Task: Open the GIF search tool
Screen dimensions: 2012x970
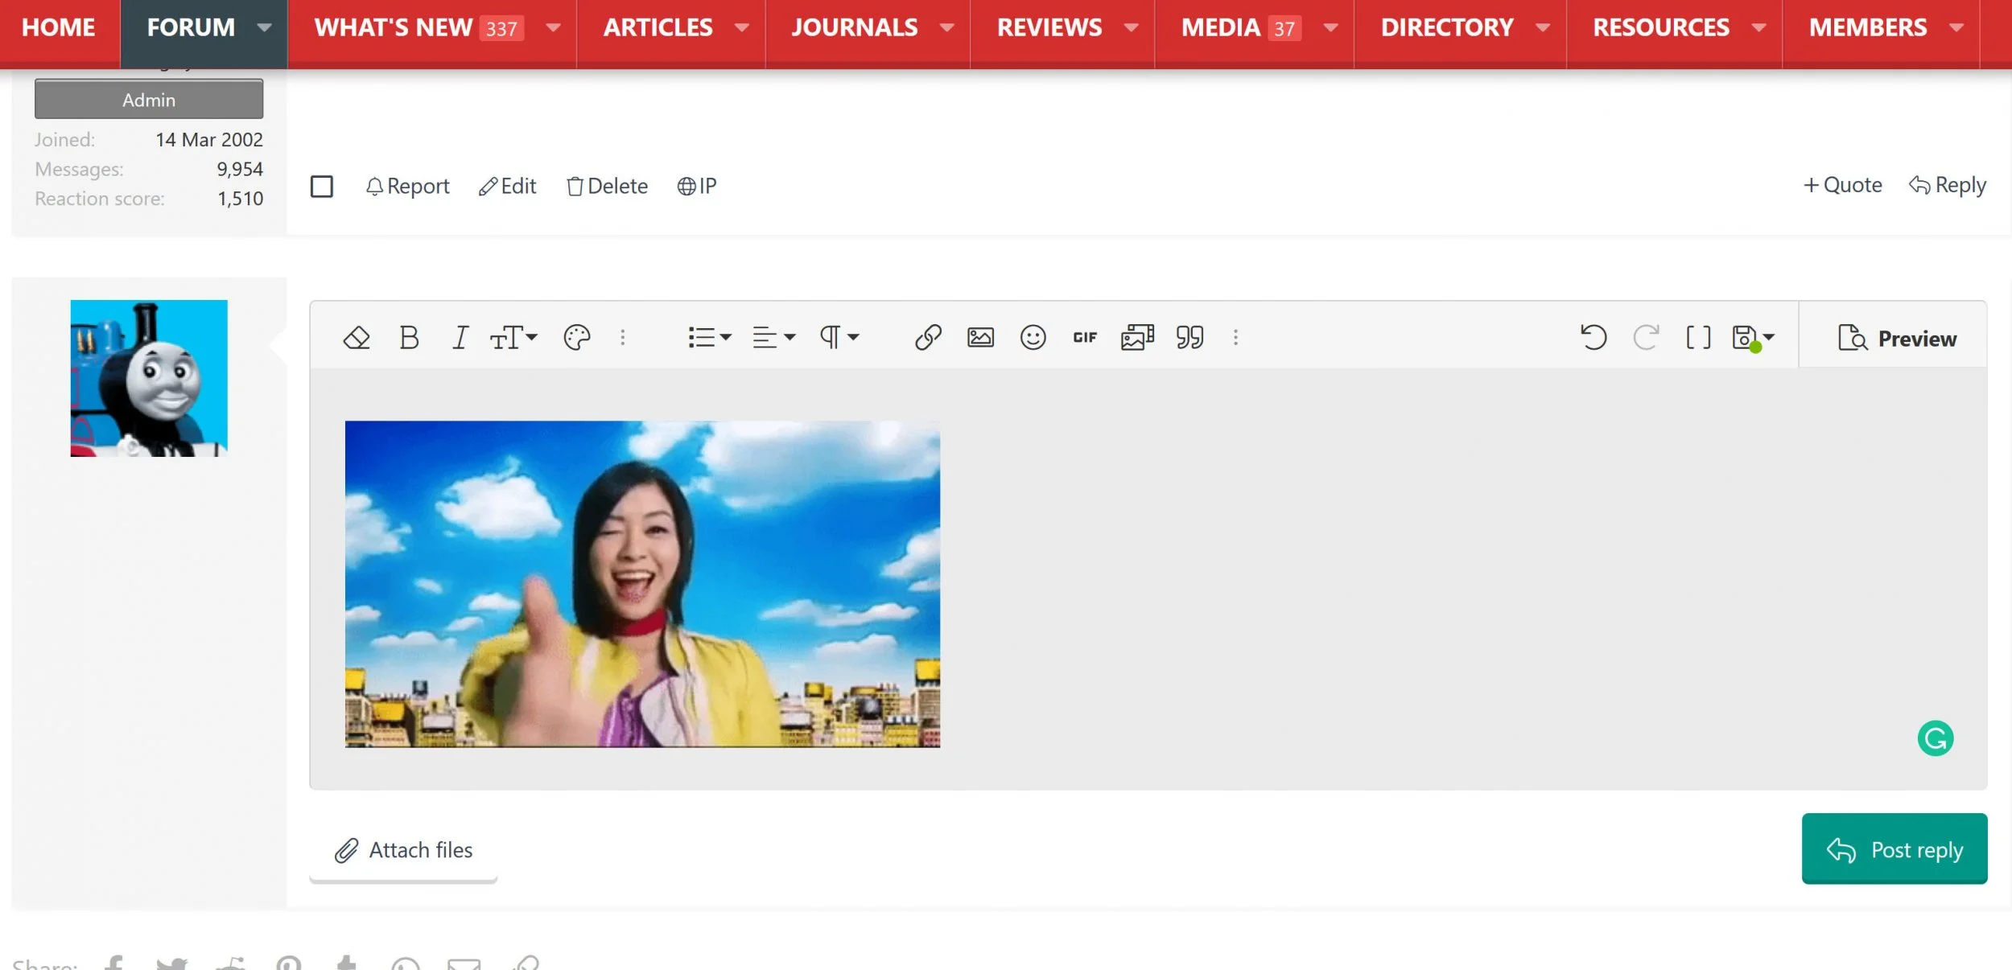Action: point(1085,338)
